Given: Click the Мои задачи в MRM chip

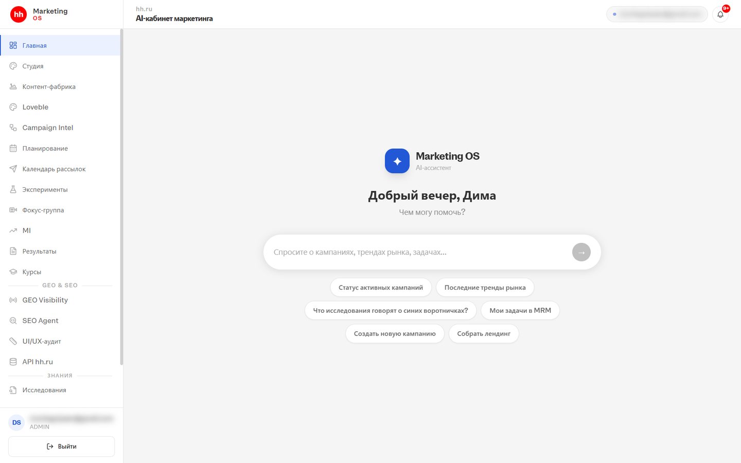Looking at the screenshot, I should (x=520, y=311).
